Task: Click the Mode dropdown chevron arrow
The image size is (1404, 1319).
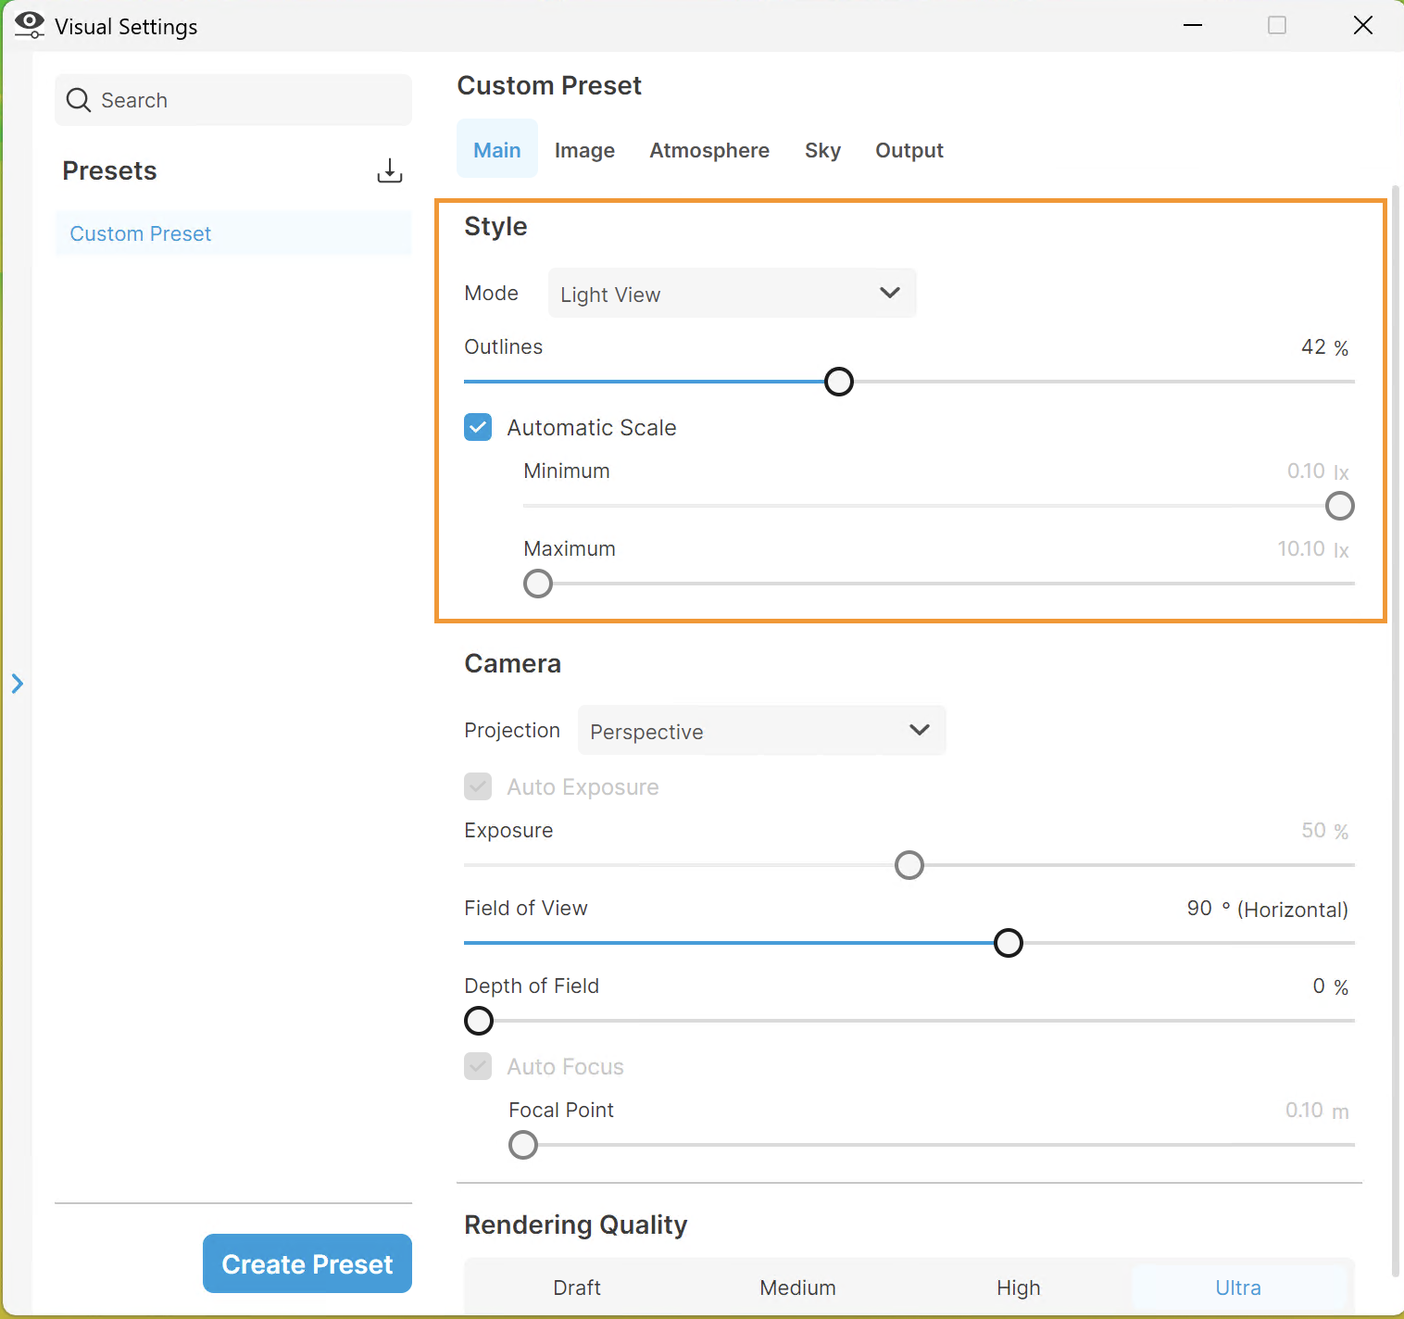Action: pos(890,293)
